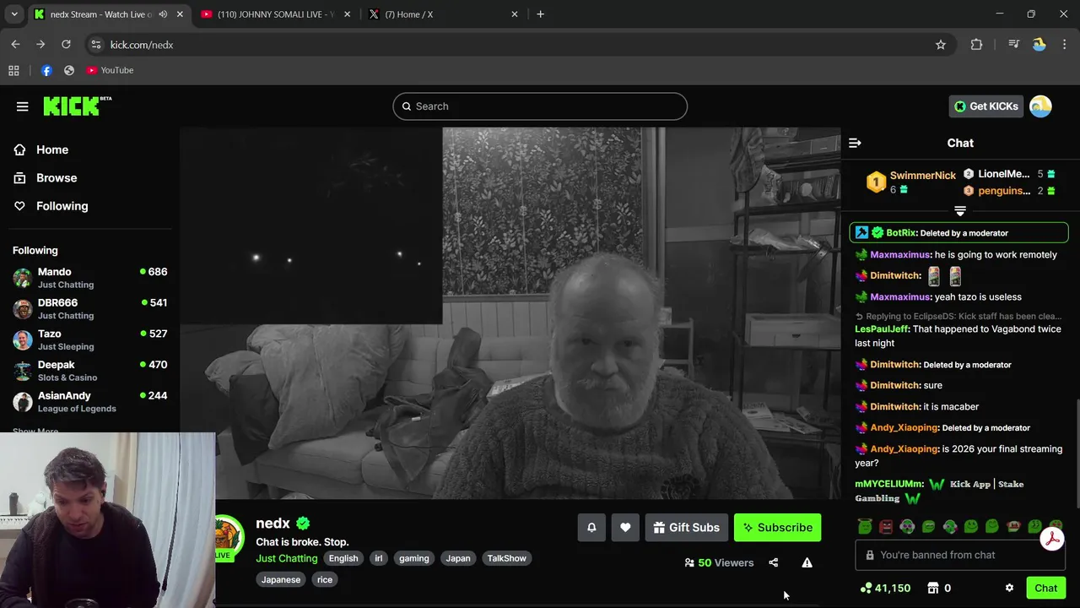Click the green Chat send button
Viewport: 1080px width, 608px height.
click(1045, 589)
